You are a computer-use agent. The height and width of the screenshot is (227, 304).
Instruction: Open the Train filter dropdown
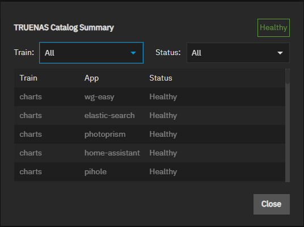(91, 53)
